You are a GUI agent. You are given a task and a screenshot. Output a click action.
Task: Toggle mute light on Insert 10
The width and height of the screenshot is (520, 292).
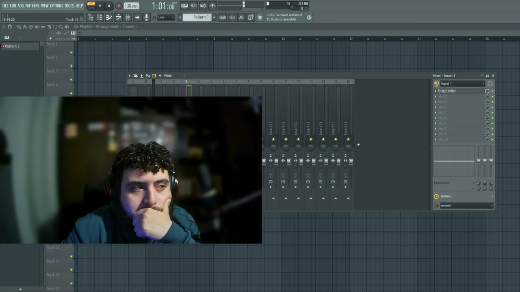click(273, 140)
